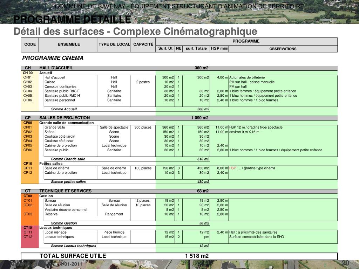Select the 'HALL D'ACCUEIL' section row label

pos(56,68)
